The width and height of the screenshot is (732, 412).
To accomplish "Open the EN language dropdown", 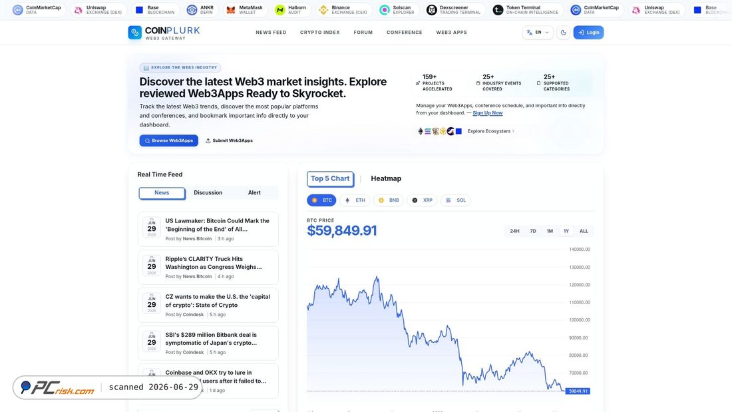I will [x=538, y=32].
